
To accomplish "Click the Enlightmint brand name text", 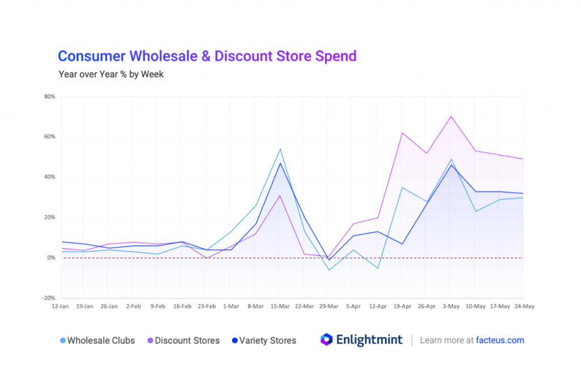I will [x=369, y=340].
